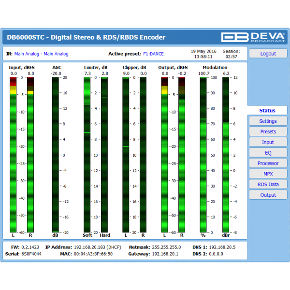Open the Processor page
This screenshot has height=290, width=290.
pos(268,163)
